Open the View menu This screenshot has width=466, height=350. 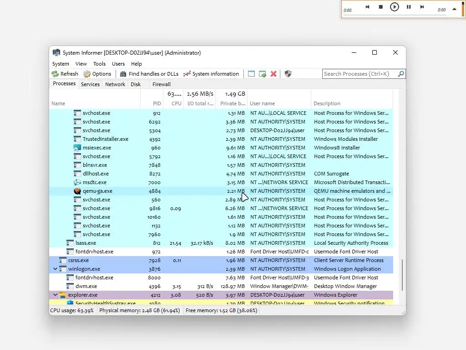81,64
